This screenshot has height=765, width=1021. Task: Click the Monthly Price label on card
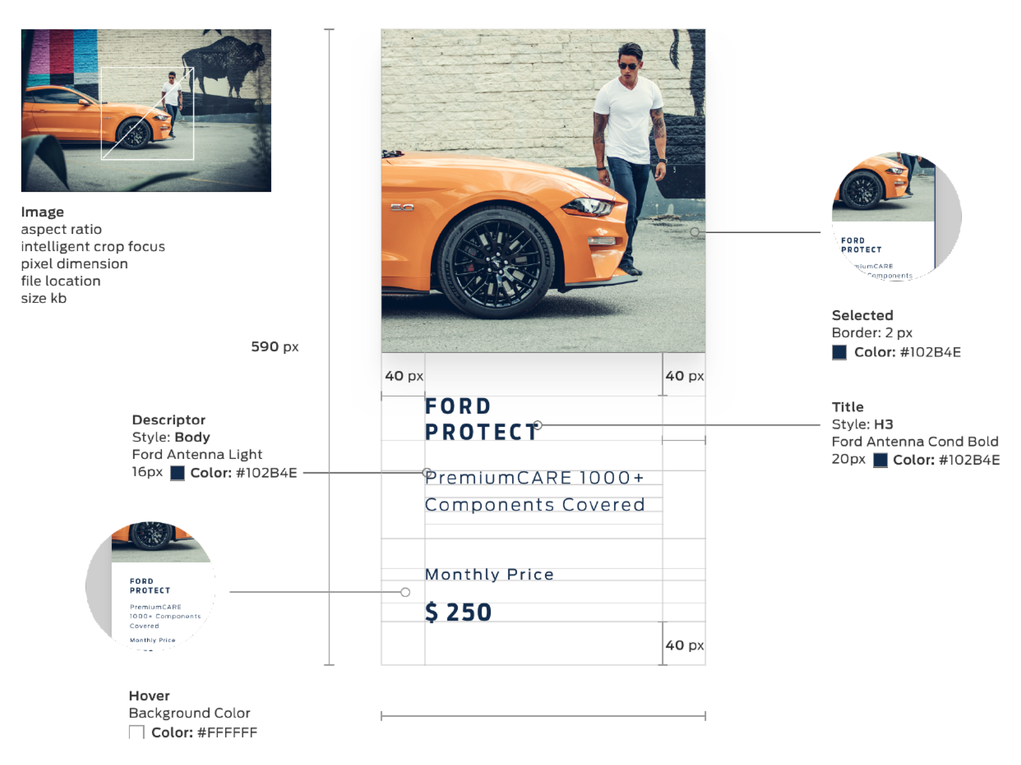489,574
